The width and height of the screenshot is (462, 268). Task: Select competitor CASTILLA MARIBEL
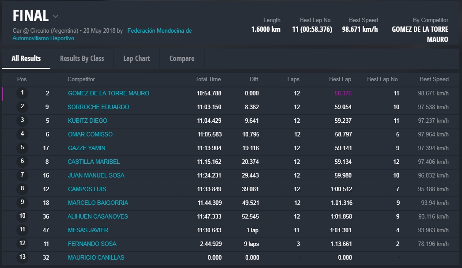click(x=94, y=162)
